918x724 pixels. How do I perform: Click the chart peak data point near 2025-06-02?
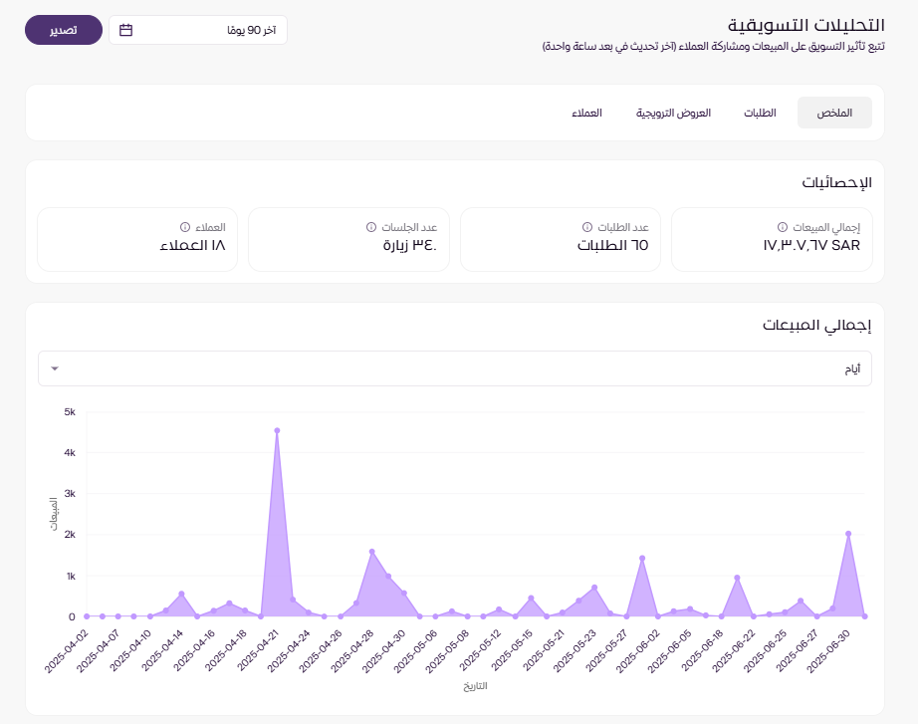click(642, 558)
